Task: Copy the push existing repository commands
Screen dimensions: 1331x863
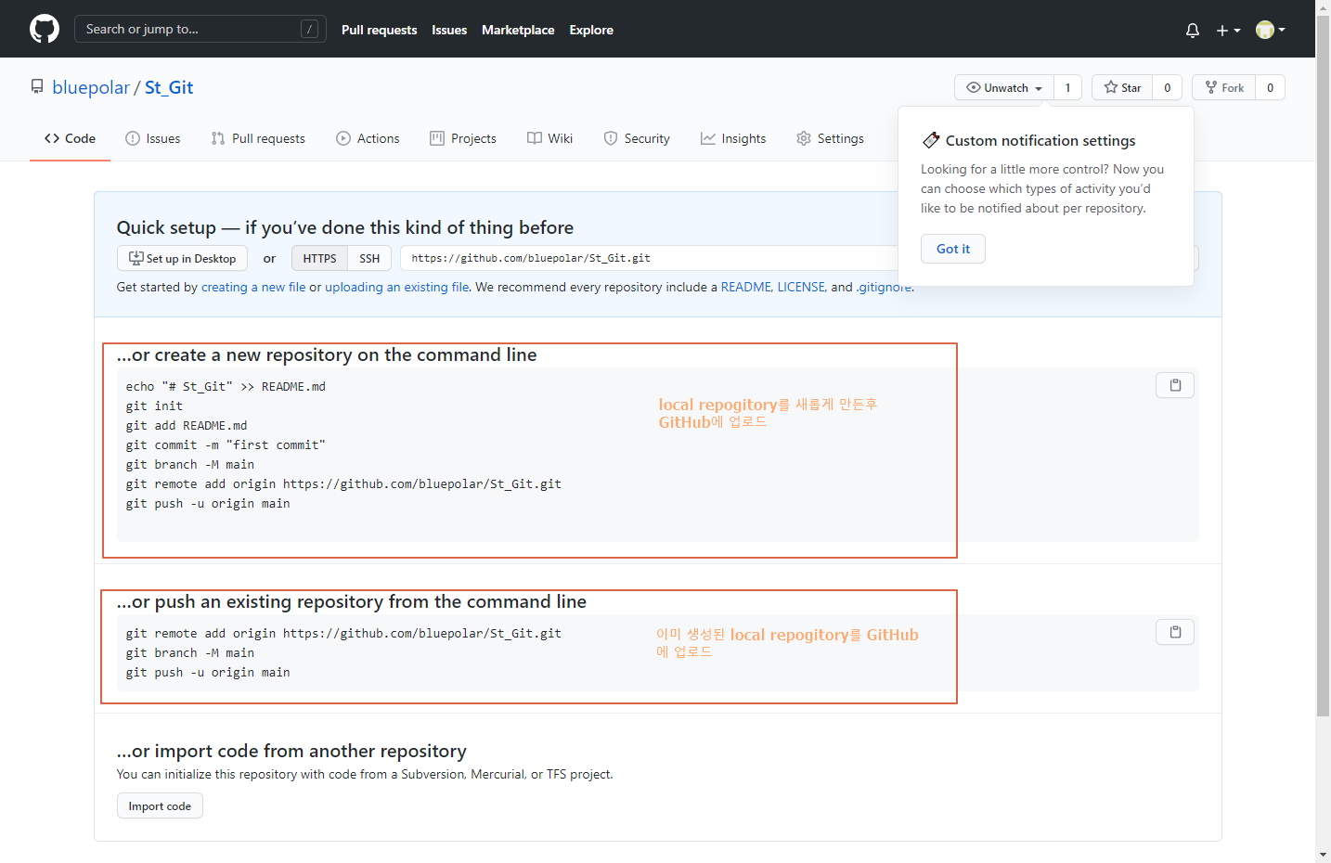Action: [1175, 632]
